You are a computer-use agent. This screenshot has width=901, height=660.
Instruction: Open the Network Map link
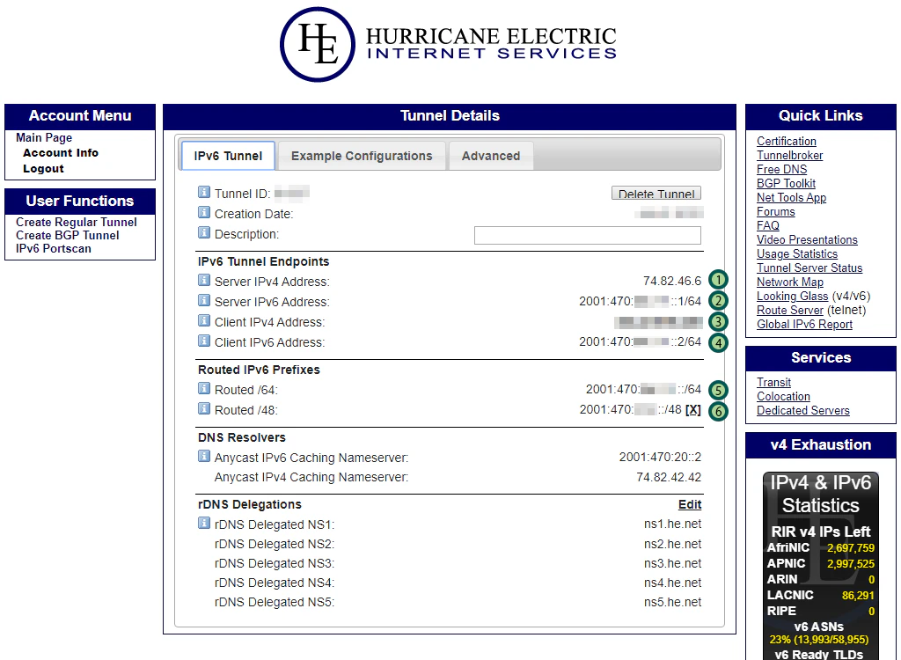tap(790, 282)
